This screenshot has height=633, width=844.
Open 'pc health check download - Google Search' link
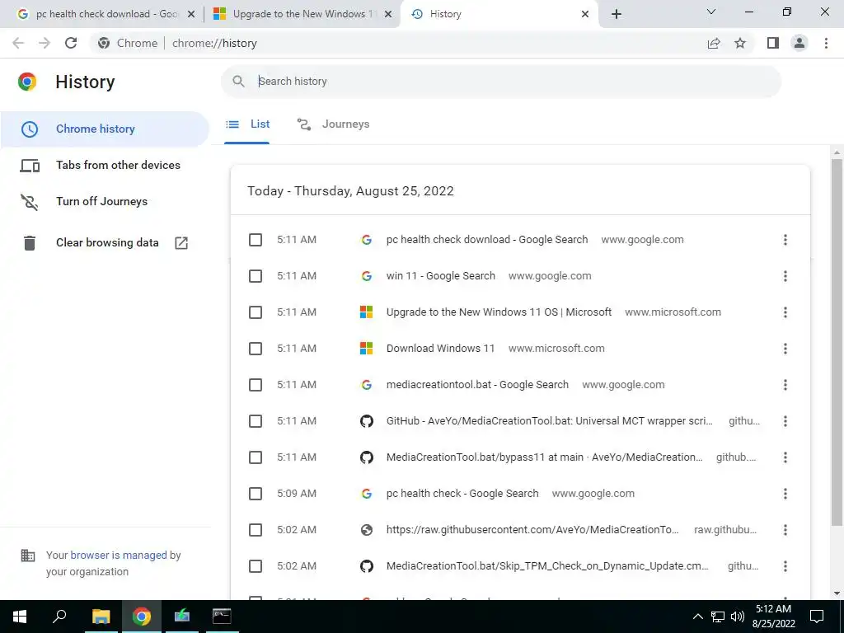tap(486, 240)
